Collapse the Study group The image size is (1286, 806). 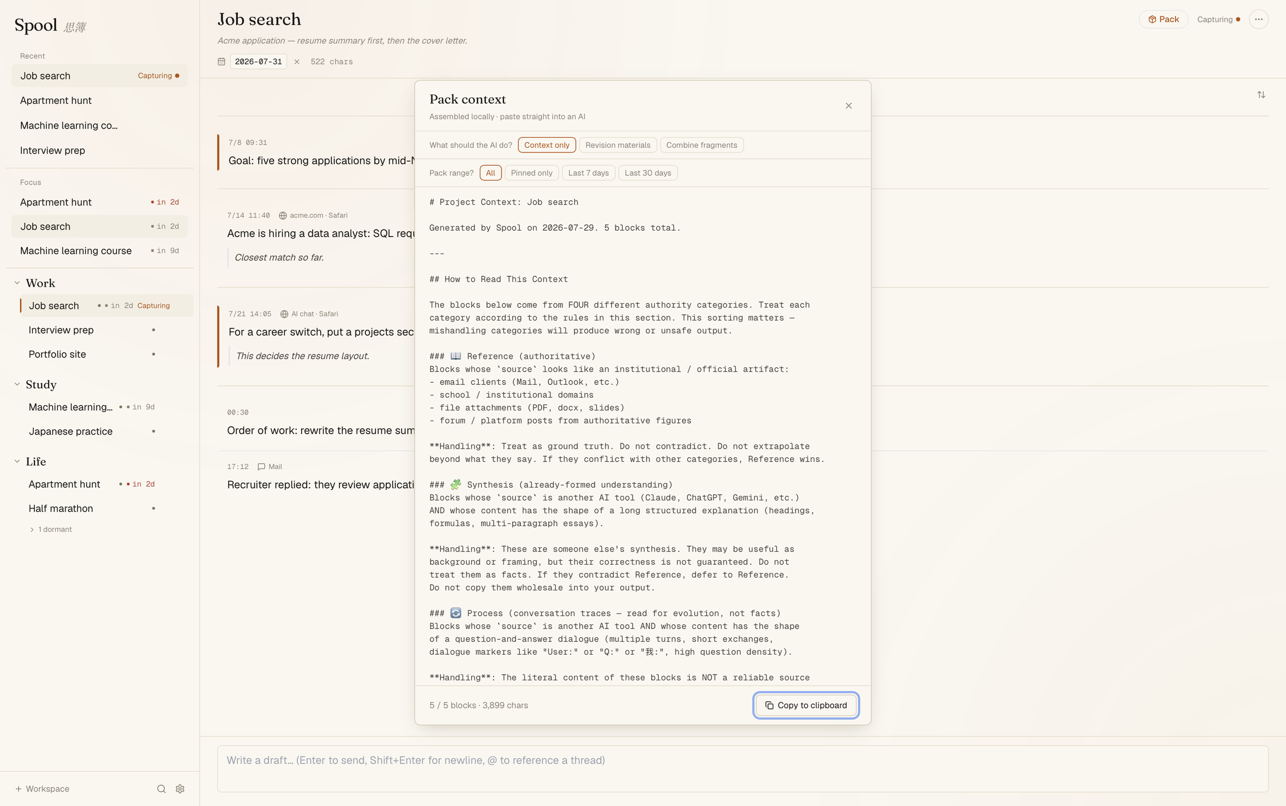[x=17, y=384]
